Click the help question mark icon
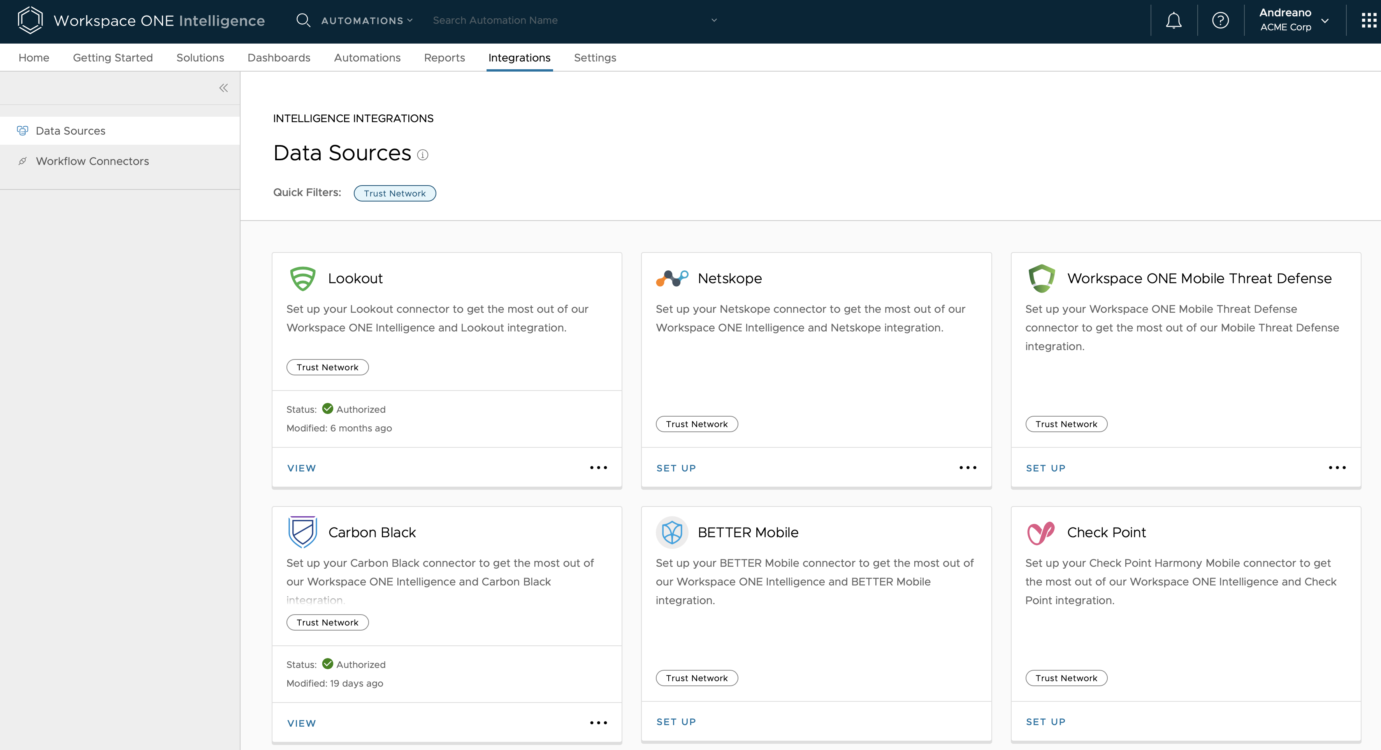This screenshot has height=750, width=1381. pyautogui.click(x=1219, y=20)
